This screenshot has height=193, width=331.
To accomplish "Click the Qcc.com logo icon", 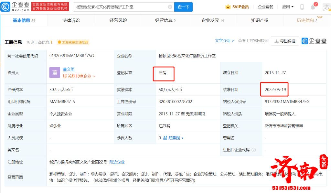I will 5,7.
